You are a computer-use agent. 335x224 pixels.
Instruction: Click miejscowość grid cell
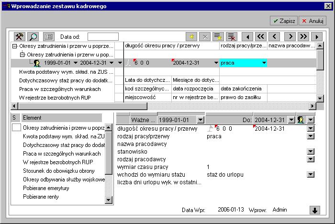(147, 97)
